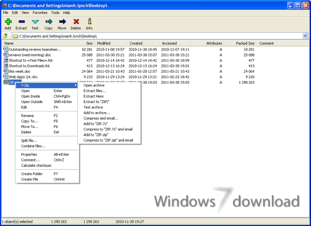Choose Add to archive… in submenu
The height and width of the screenshot is (226, 311).
[97, 113]
